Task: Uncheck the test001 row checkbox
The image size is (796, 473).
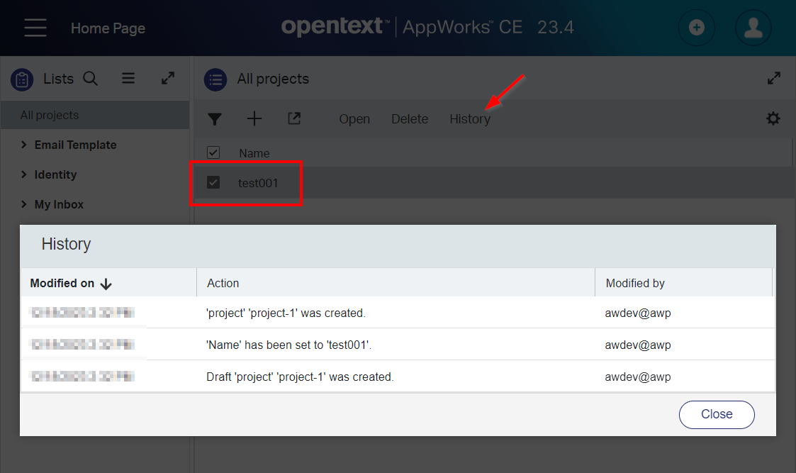Action: (x=213, y=183)
